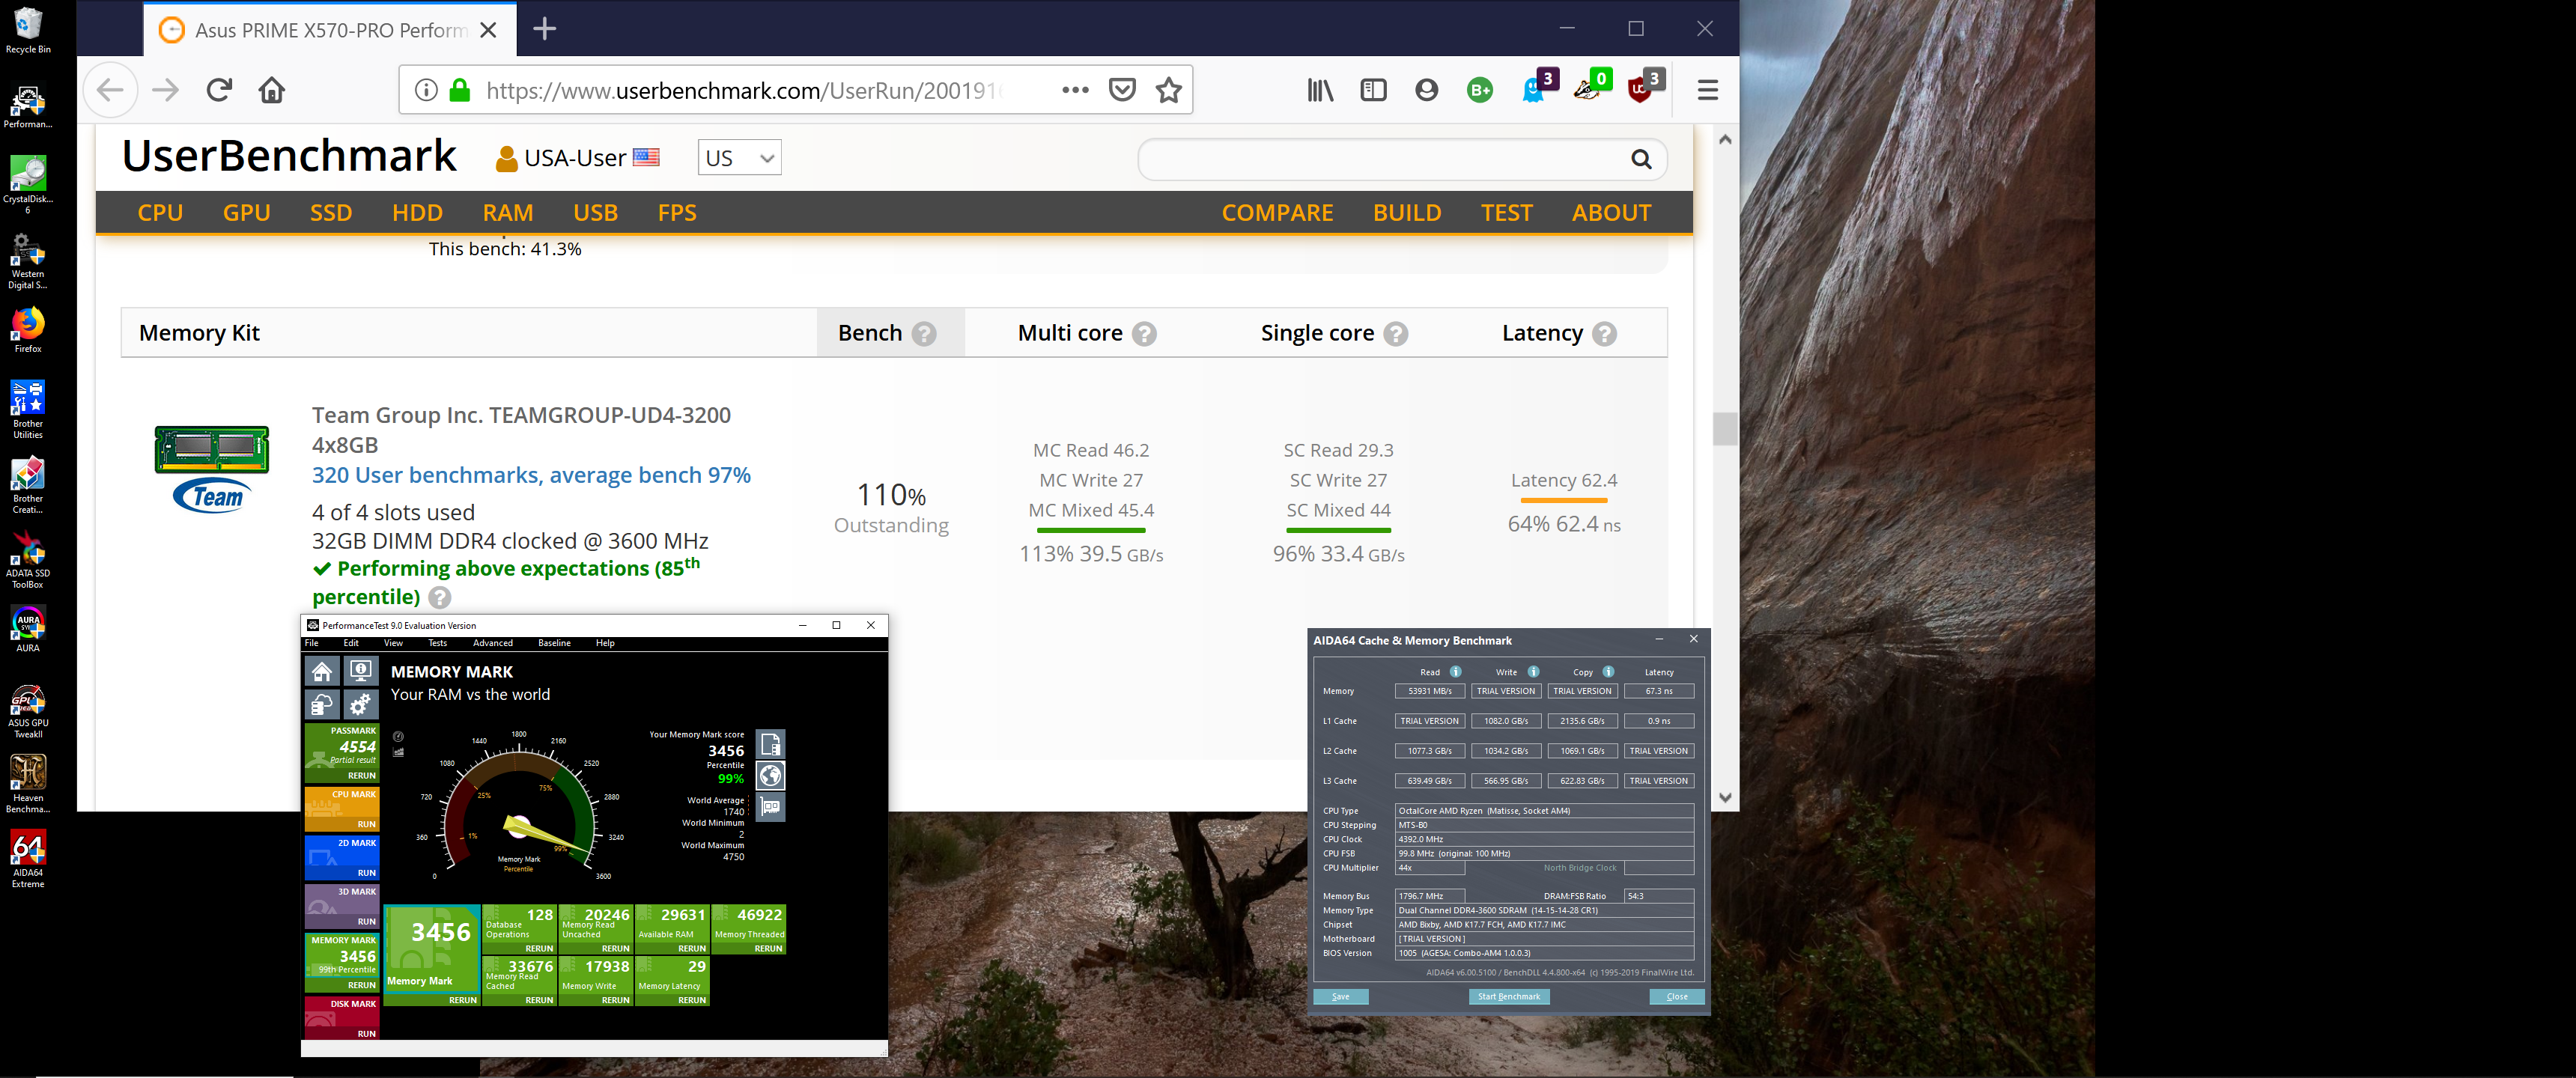This screenshot has height=1078, width=2576.
Task: Click the UserBenchmark logo link
Action: 289,156
